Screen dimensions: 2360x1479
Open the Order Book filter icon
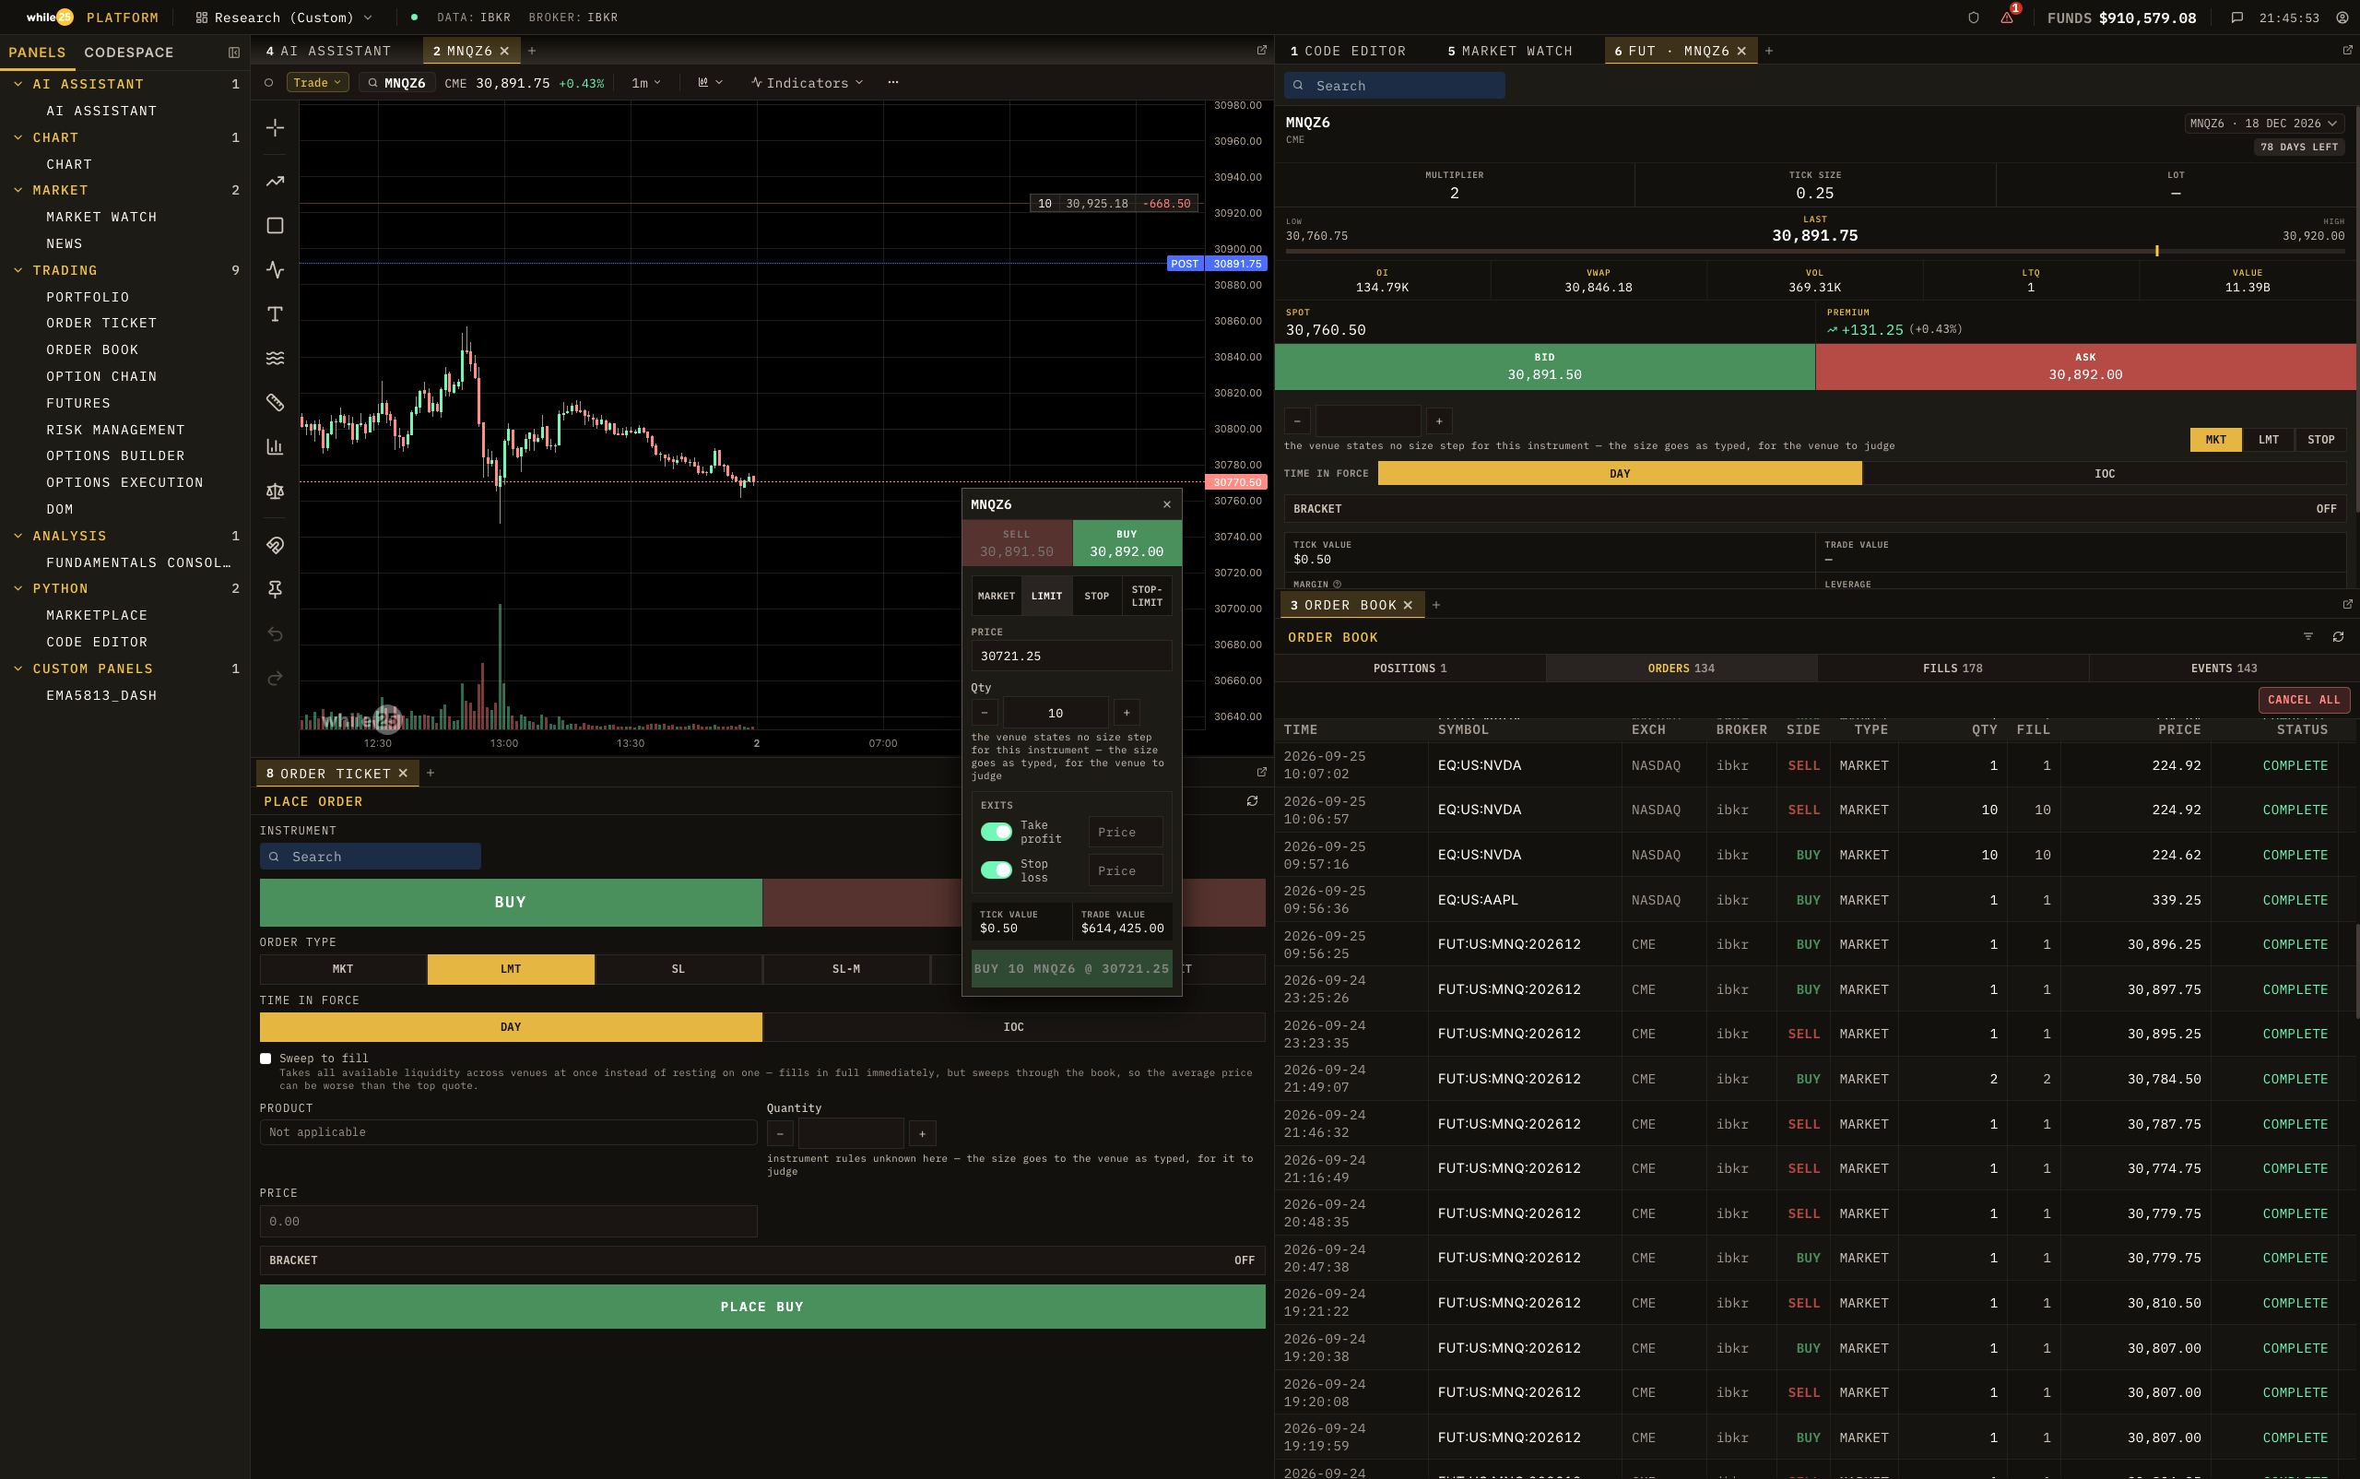click(2308, 637)
